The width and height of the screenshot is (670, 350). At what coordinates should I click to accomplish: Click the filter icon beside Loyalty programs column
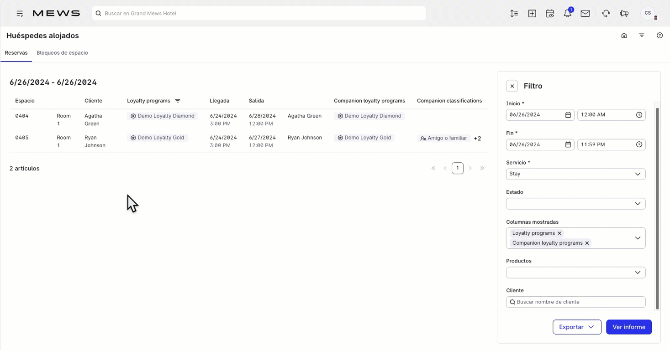tap(178, 101)
